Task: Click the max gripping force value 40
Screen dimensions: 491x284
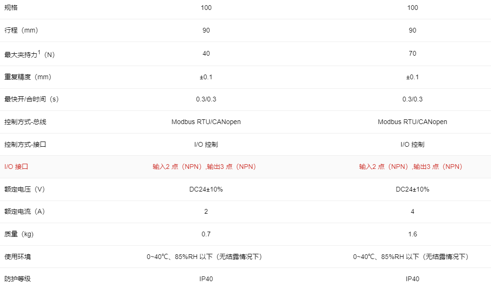Action: (x=206, y=53)
